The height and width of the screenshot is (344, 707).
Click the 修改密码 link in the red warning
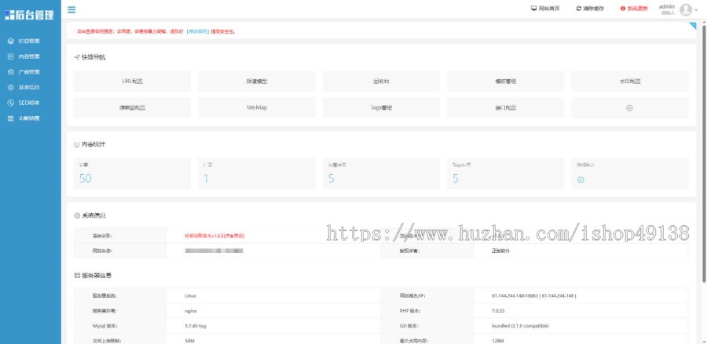click(x=198, y=31)
